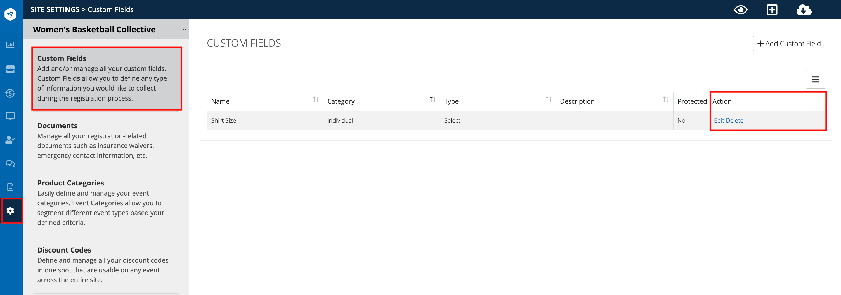Image resolution: width=841 pixels, height=295 pixels.
Task: Sort table by Type column
Action: click(549, 99)
